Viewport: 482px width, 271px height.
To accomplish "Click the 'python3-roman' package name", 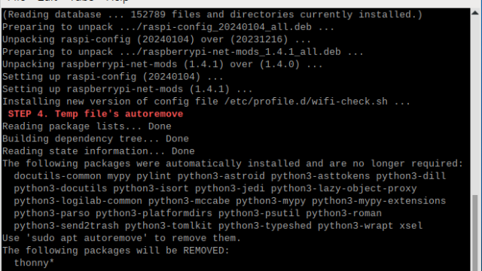I will click(x=343, y=213).
